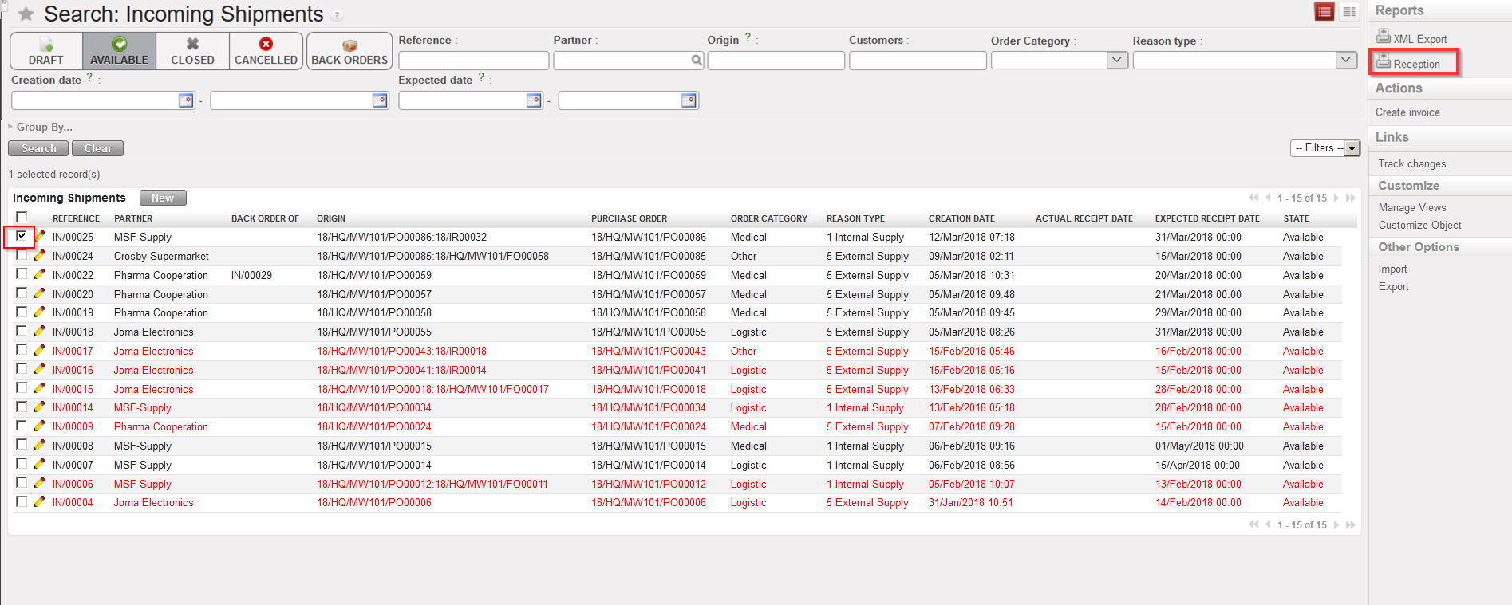Open the Reason type dropdown
This screenshot has height=605, width=1512.
(1345, 61)
